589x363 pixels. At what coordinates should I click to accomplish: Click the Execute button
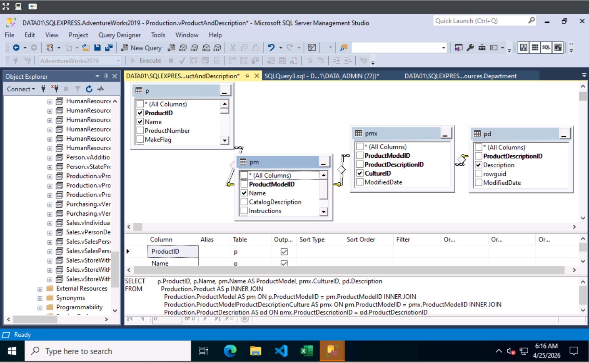click(147, 60)
